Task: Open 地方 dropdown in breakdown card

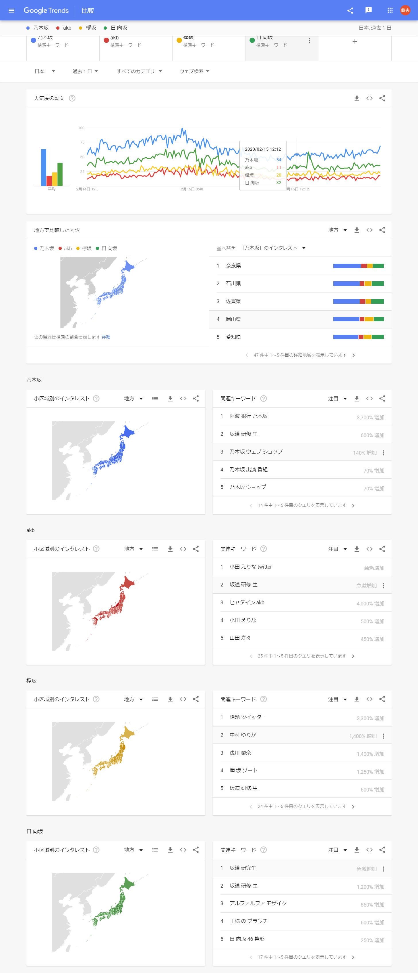Action: pyautogui.click(x=337, y=230)
